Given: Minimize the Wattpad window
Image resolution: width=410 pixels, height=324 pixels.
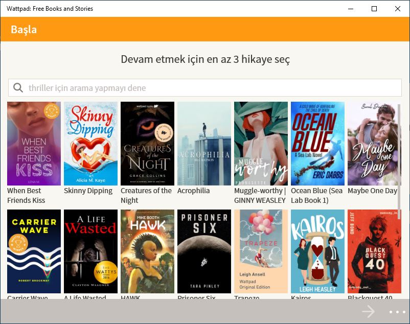Looking at the screenshot, I should [x=351, y=9].
